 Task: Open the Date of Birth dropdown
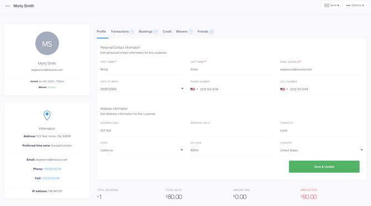142,89
